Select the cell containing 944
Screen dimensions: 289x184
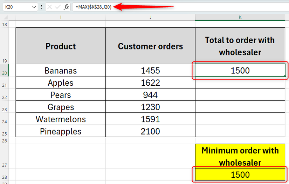click(x=150, y=94)
